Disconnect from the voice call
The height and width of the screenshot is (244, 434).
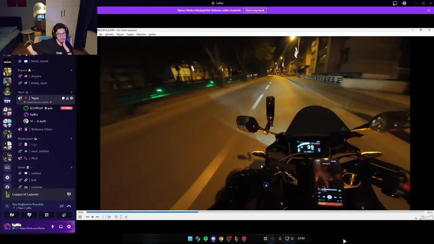coord(69,206)
